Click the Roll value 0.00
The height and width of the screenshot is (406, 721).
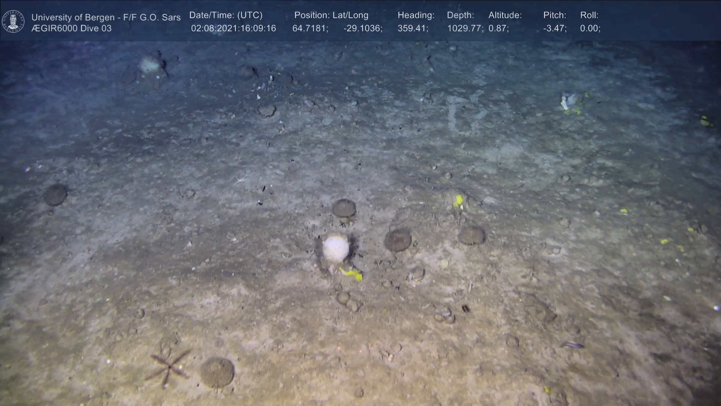[x=590, y=29]
